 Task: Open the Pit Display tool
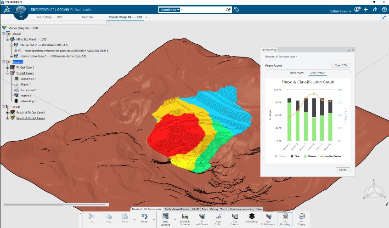302,219
